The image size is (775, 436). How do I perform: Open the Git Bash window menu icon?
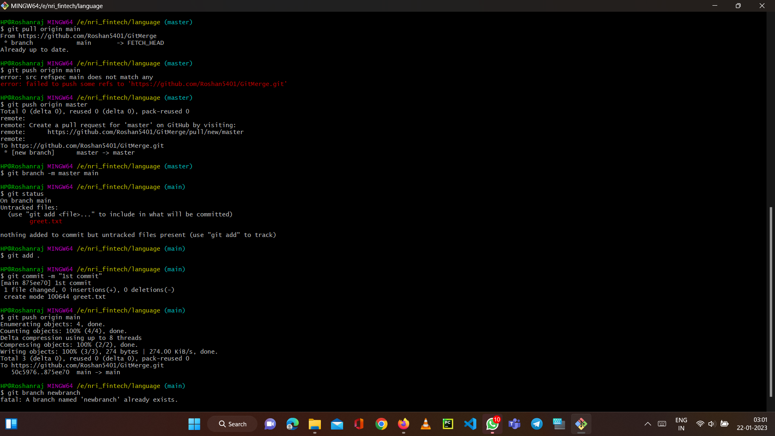tap(5, 6)
